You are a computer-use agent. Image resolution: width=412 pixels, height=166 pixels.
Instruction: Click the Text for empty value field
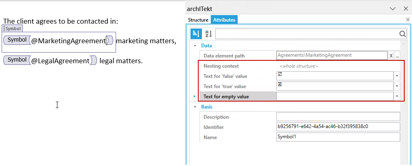click(335, 96)
